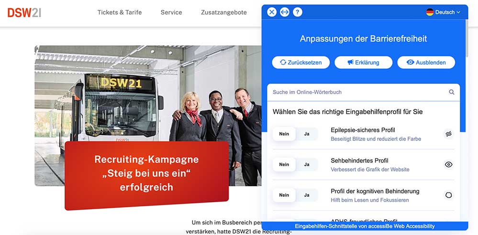This screenshot has width=478, height=235.
Task: Click the German flag icon
Action: pos(430,12)
